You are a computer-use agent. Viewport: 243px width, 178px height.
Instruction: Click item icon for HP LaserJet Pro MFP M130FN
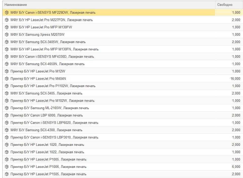[7, 49]
